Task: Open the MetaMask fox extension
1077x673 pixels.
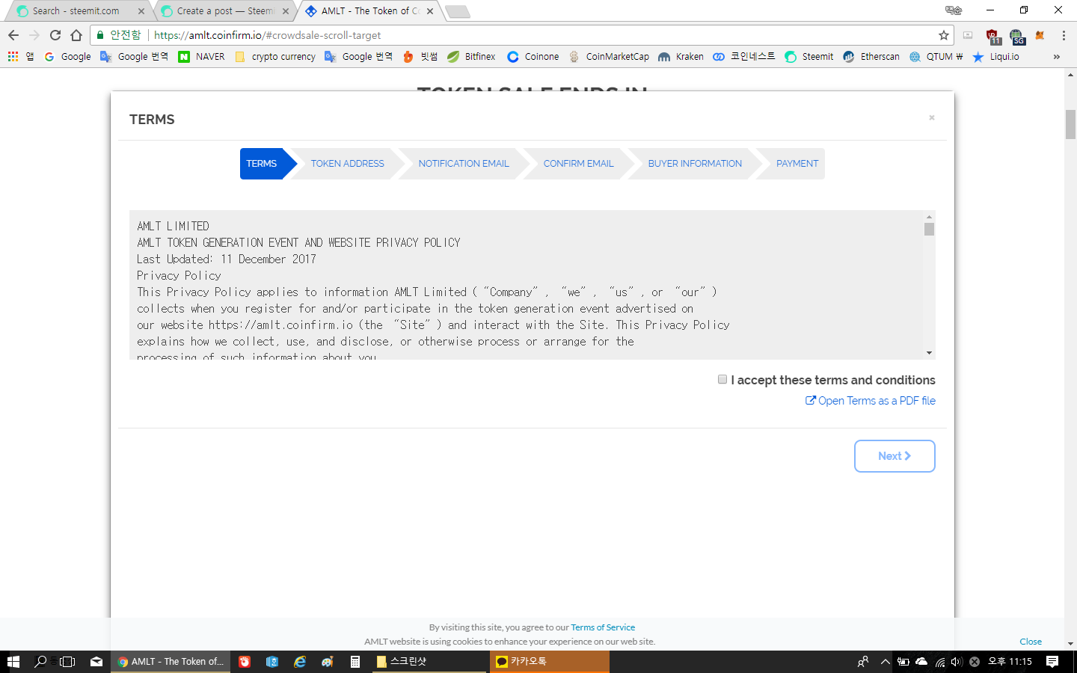Action: [x=1040, y=35]
